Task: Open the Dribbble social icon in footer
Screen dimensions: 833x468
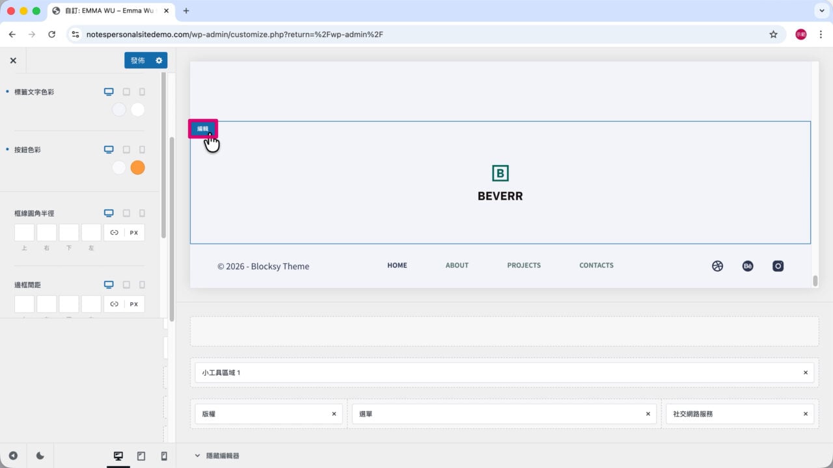Action: [717, 266]
